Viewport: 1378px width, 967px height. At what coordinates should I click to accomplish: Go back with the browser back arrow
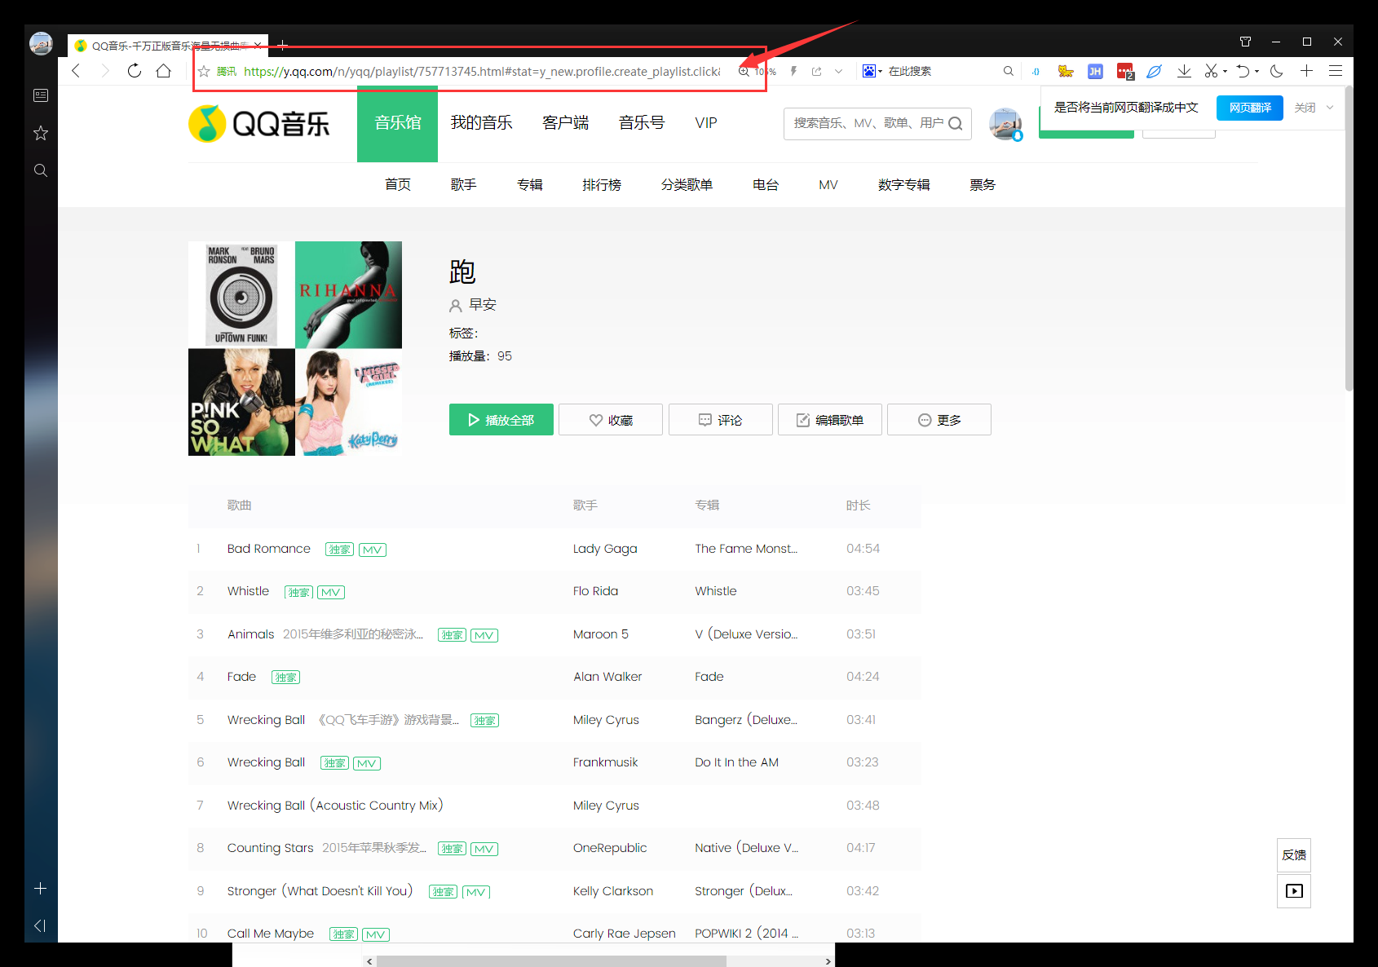tap(76, 71)
